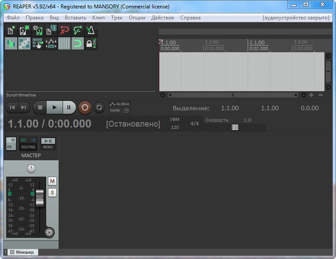This screenshot has width=336, height=259.
Task: Toggle snap magnet in toolbar
Action: (x=77, y=44)
